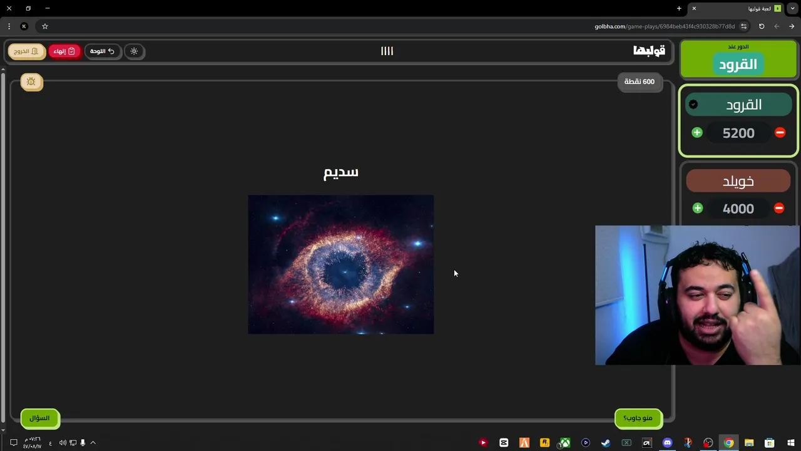Open the tab search dropdown arrow
The width and height of the screenshot is (801, 451).
click(x=793, y=8)
